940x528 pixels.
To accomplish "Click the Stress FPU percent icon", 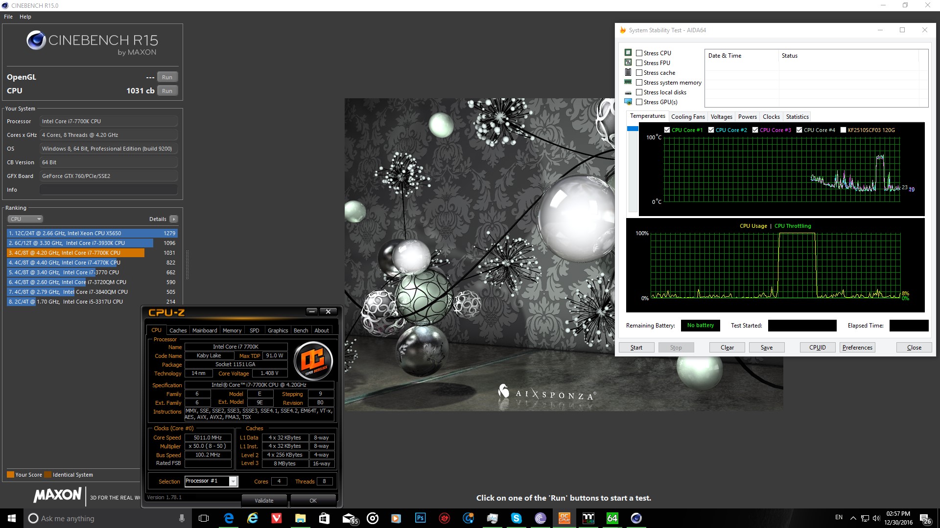I will (x=628, y=62).
